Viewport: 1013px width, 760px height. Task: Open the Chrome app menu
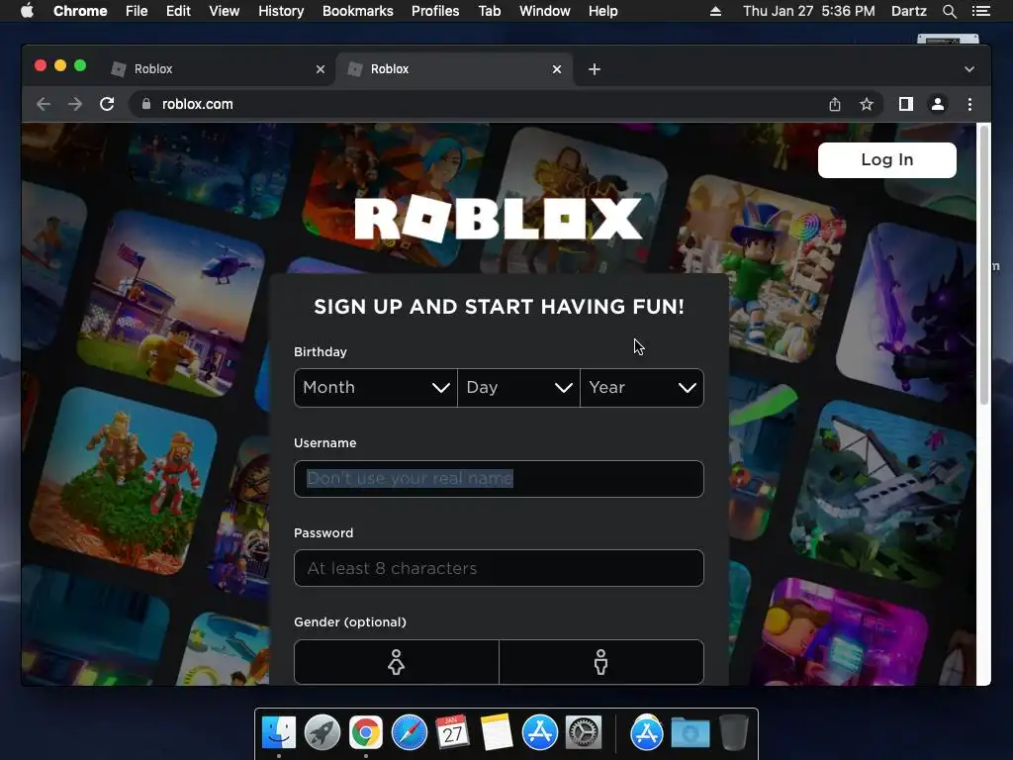click(80, 11)
